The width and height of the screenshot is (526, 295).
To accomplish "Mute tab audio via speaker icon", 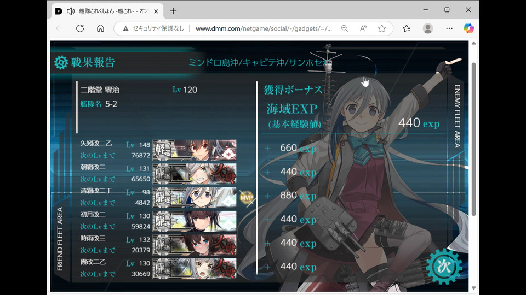I will click(x=71, y=11).
